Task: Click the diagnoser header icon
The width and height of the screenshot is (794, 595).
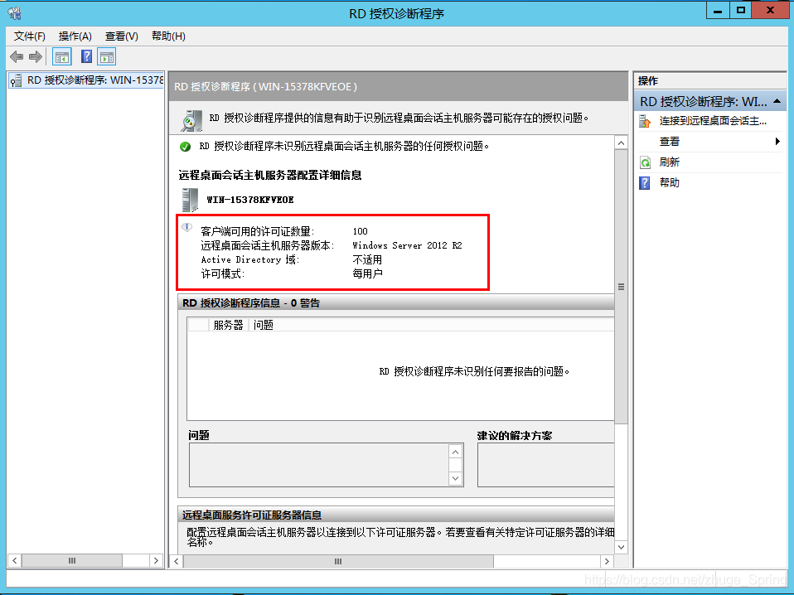Action: point(191,120)
